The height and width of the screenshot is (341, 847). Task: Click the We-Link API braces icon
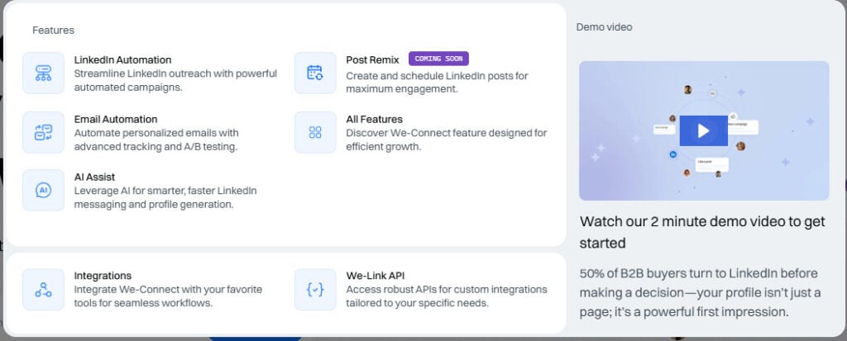point(315,289)
